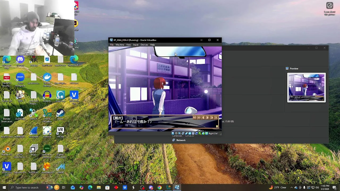Image resolution: width=340 pixels, height=191 pixels.
Task: Click the left arrow back button in dialogue box
Action: 203,118
